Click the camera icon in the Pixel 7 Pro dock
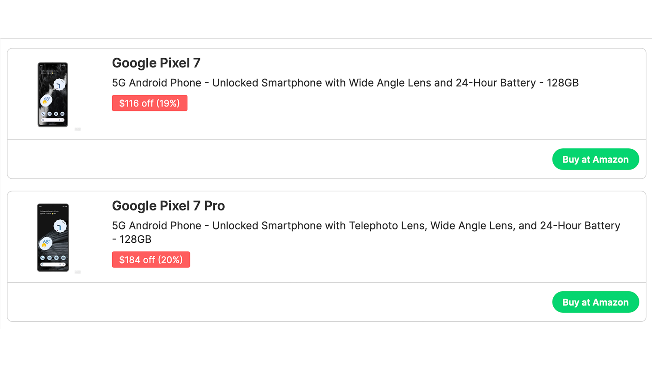652x367 pixels. (63, 258)
